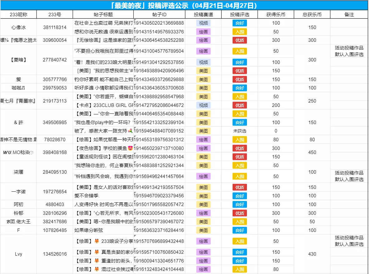The image size is (369, 274).
Task: Click the fox emoji in 233娘设子分享 title
Action: (96, 241)
